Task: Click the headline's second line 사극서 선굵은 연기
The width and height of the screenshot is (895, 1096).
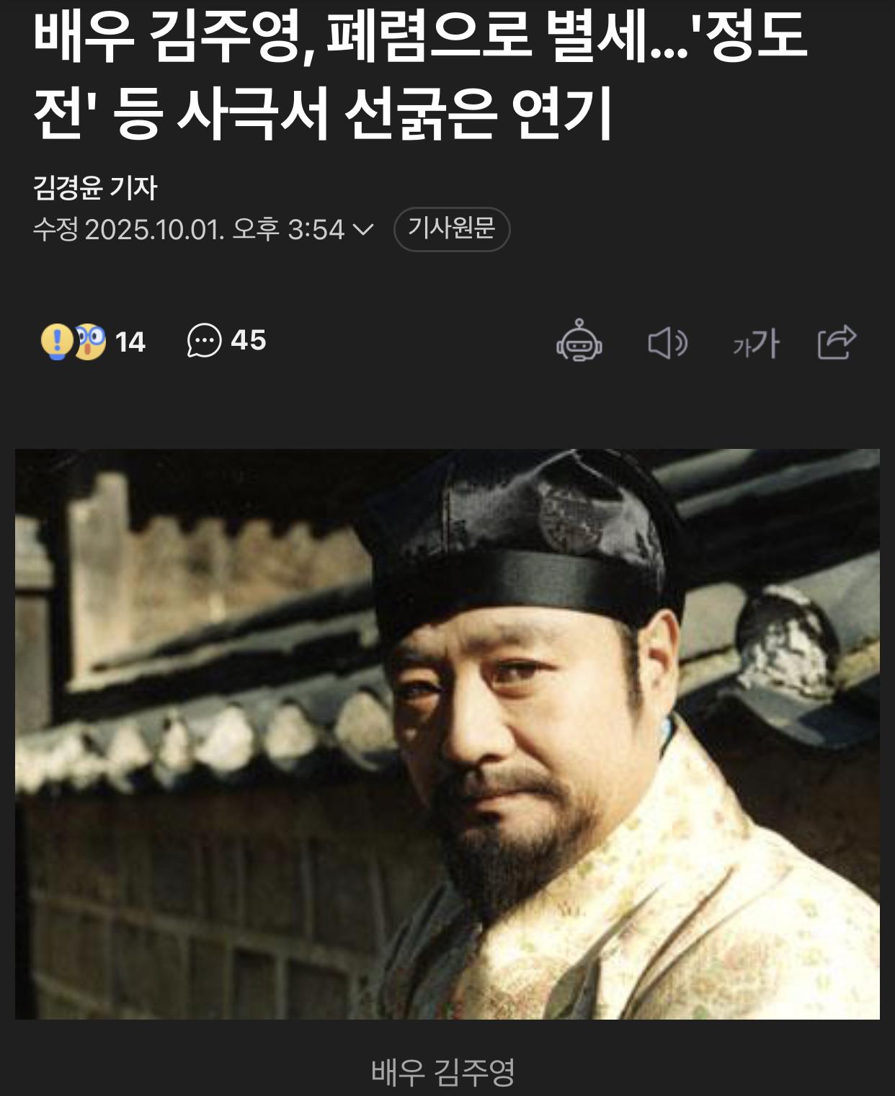Action: pyautogui.click(x=394, y=114)
